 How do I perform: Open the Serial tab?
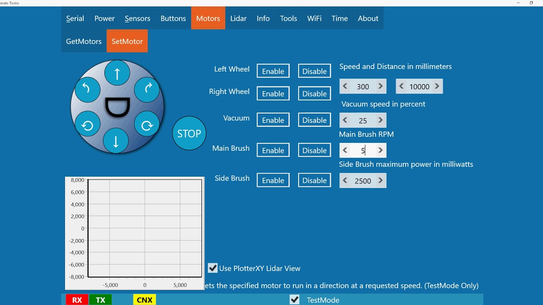pyautogui.click(x=75, y=18)
